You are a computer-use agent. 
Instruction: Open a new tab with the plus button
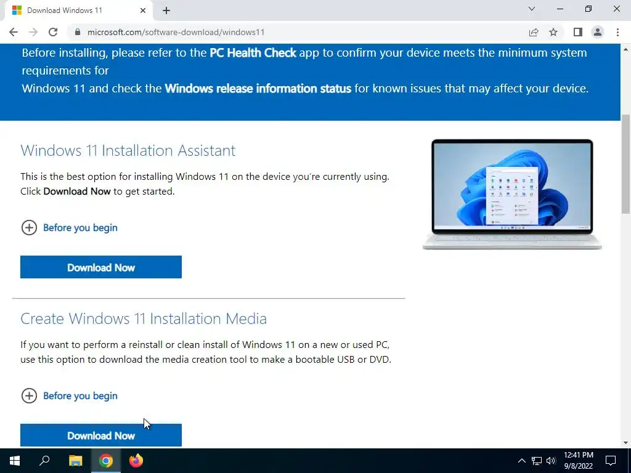click(x=166, y=10)
